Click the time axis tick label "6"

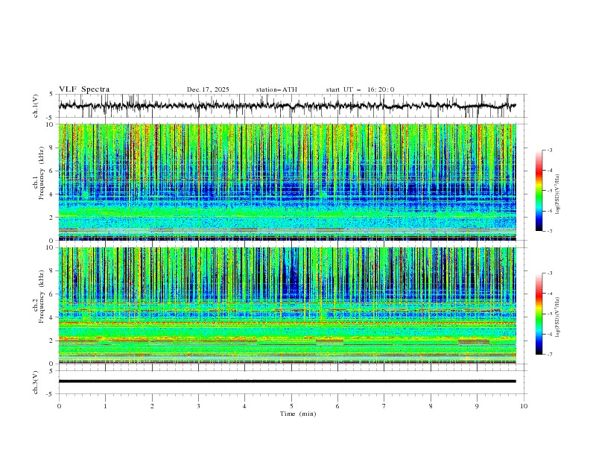337,406
